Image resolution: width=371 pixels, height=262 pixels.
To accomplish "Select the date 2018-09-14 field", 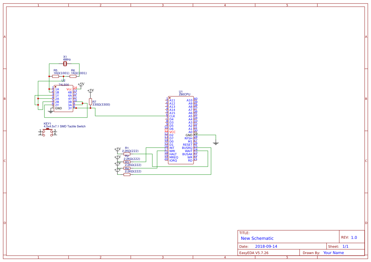I will pos(266,246).
